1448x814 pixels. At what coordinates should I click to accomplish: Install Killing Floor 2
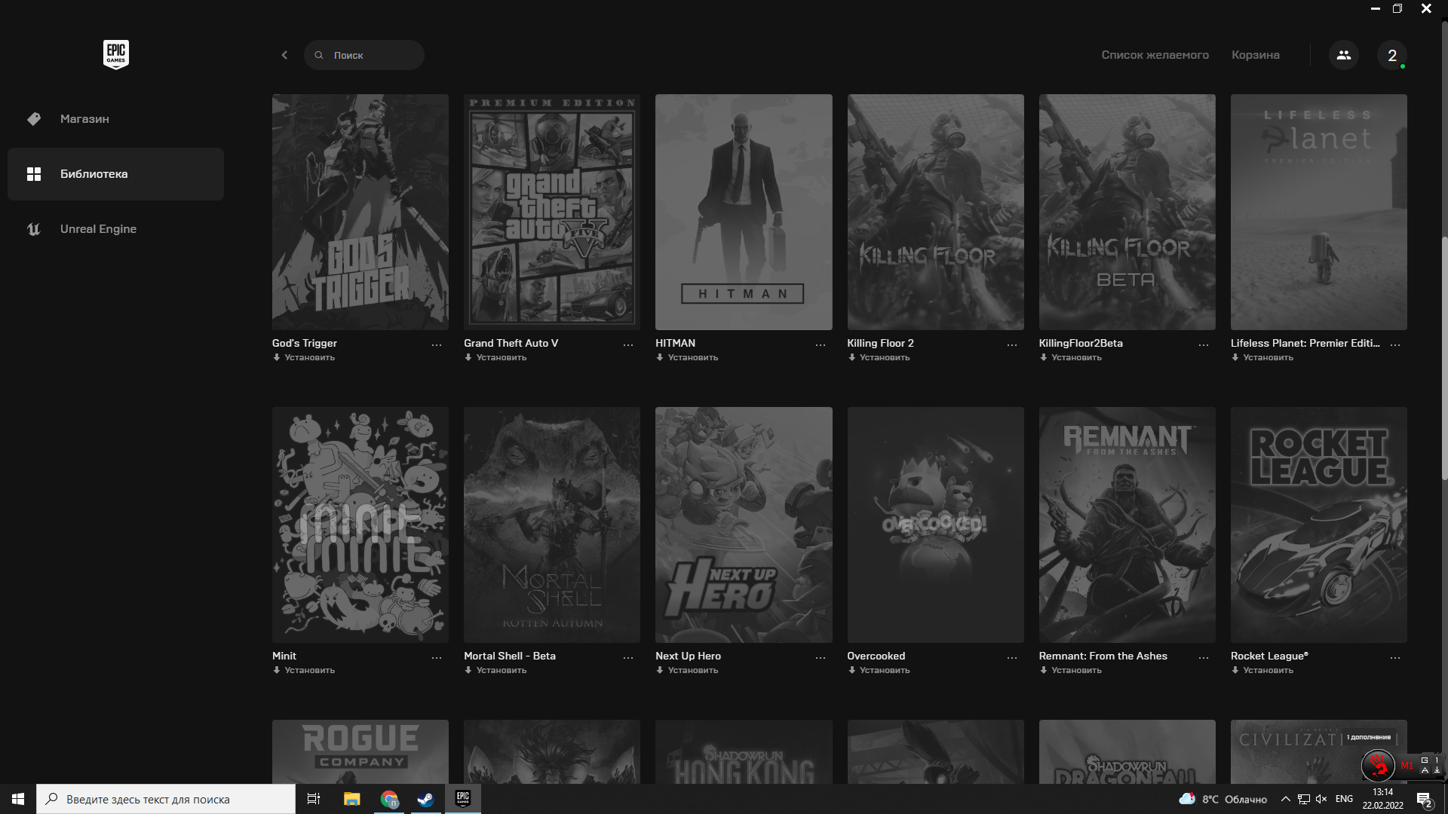point(879,357)
